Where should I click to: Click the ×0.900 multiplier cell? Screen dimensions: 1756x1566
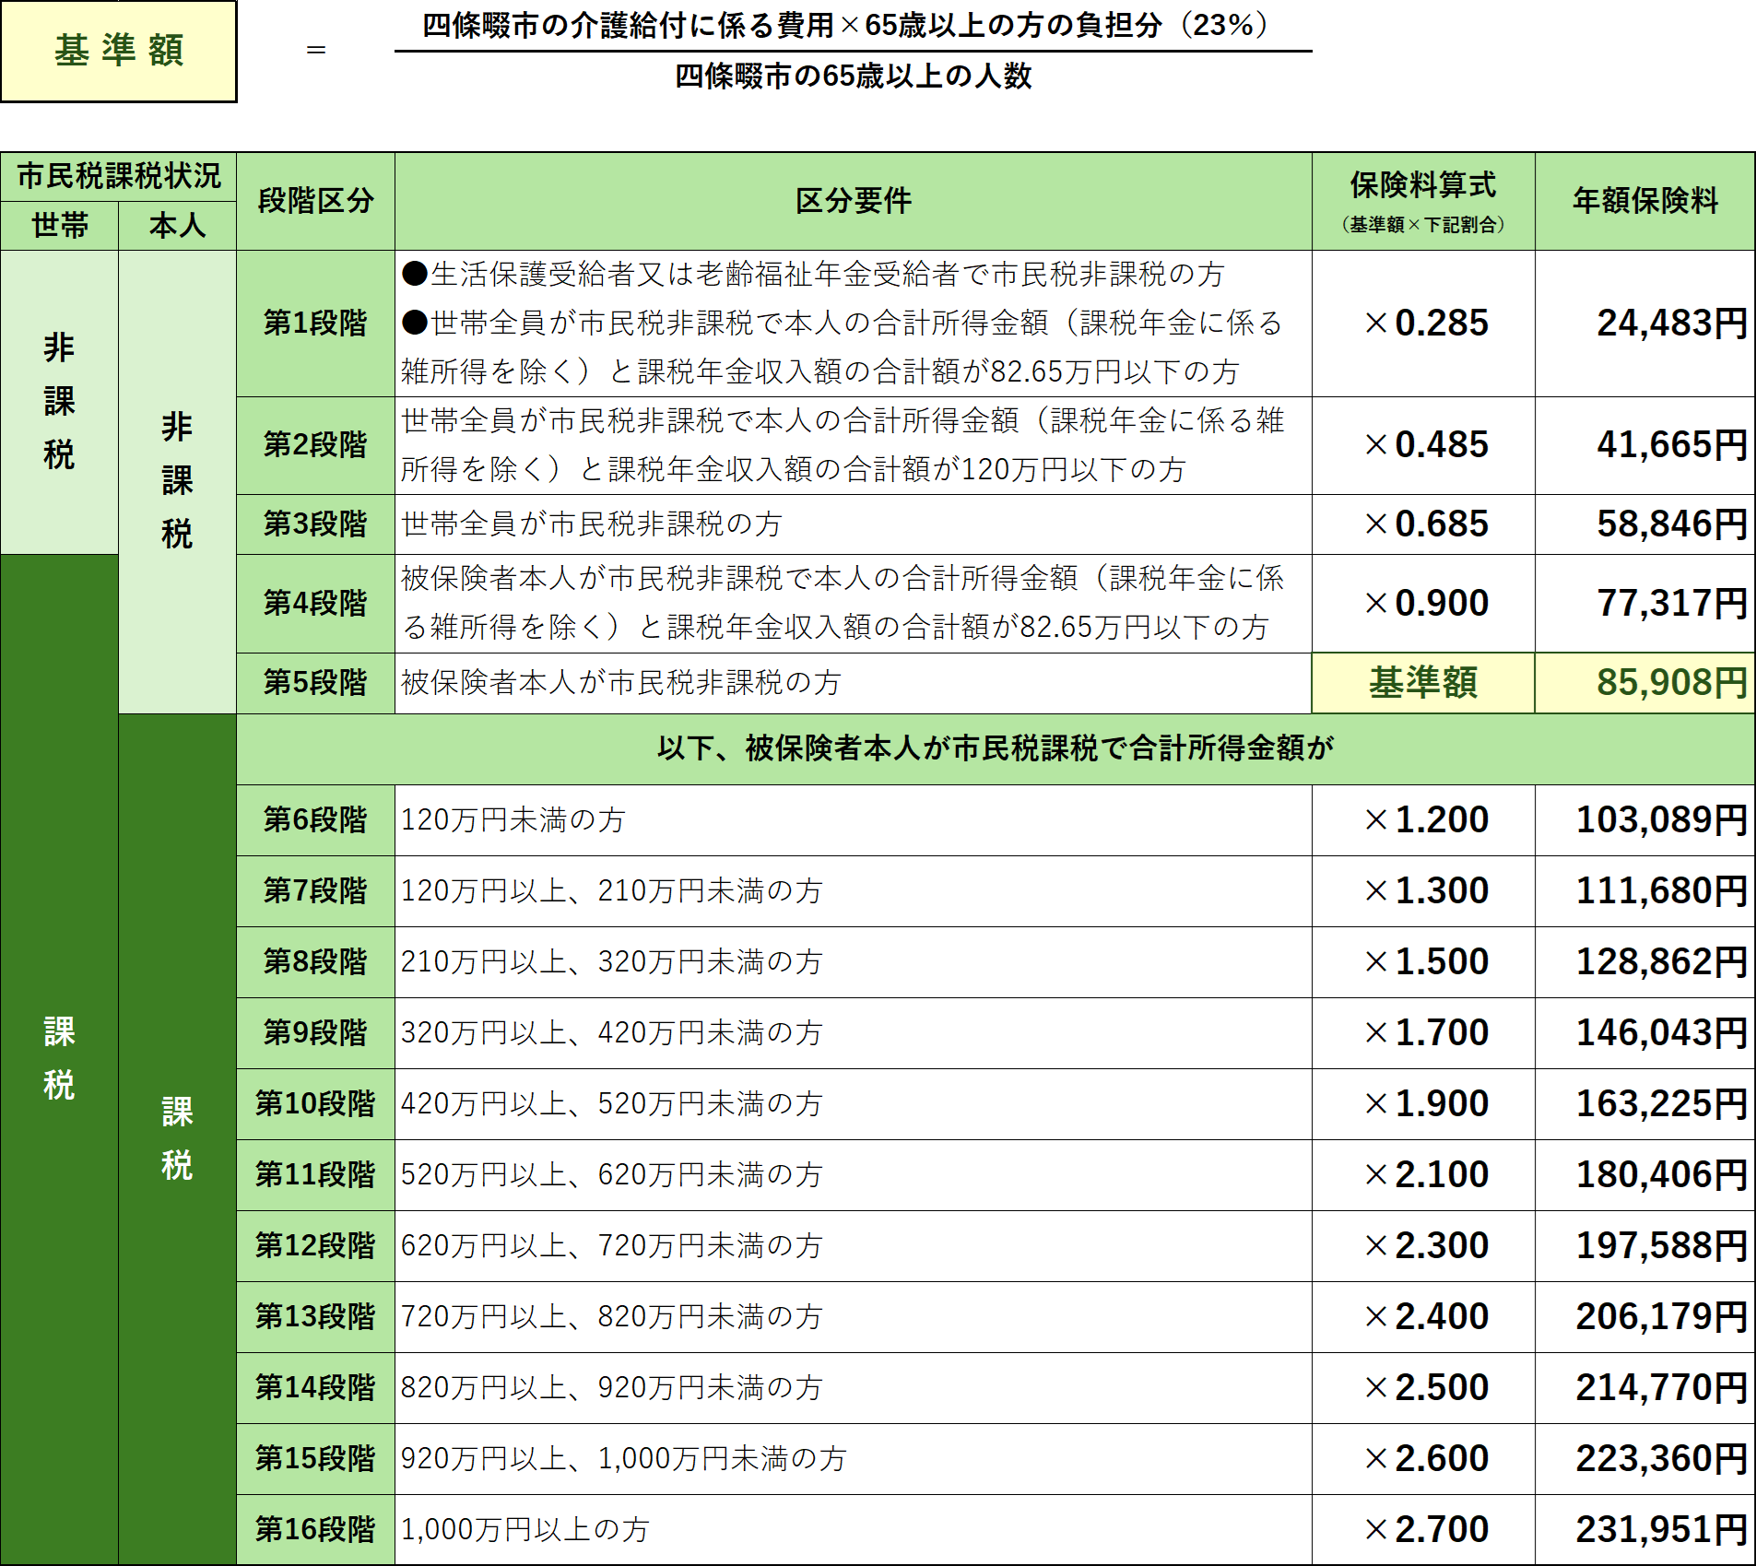pos(1423,604)
